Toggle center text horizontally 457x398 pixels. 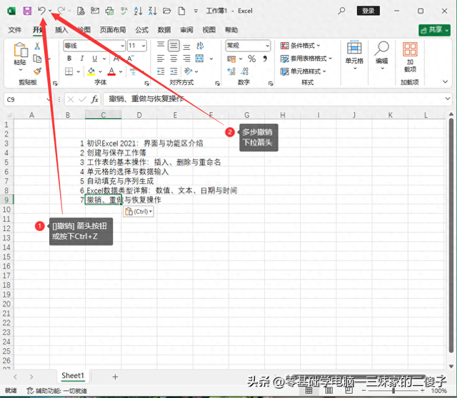(174, 58)
